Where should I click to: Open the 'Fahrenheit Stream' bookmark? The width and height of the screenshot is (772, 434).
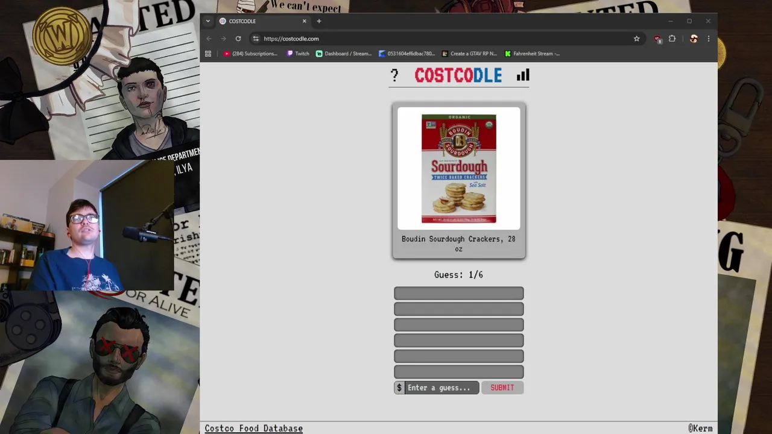533,54
